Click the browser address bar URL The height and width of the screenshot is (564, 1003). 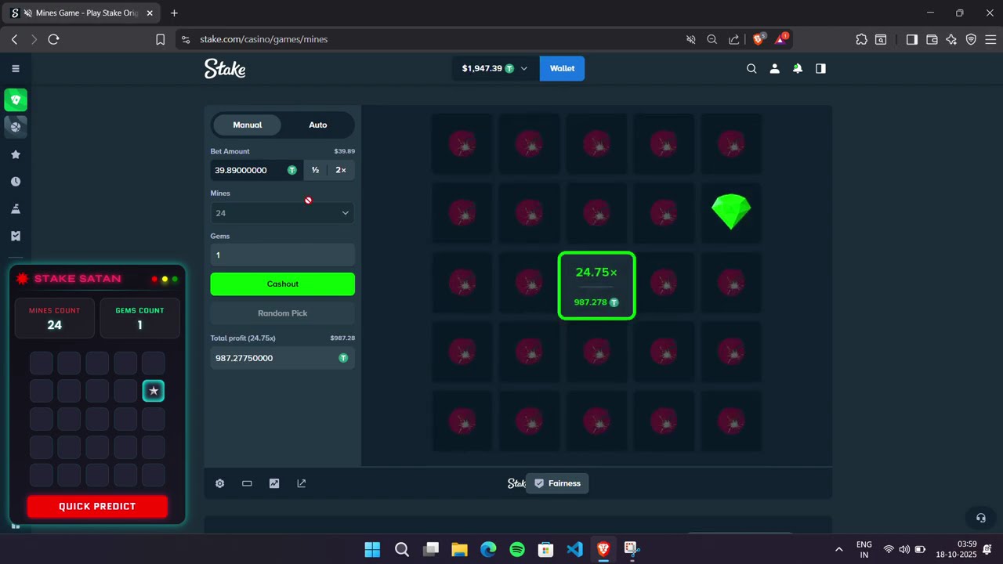pyautogui.click(x=263, y=39)
